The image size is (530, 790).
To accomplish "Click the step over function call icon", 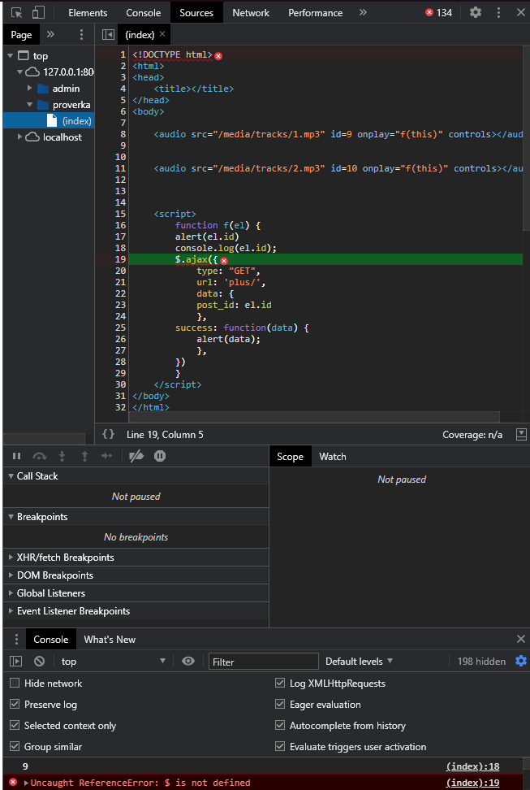I will click(39, 456).
